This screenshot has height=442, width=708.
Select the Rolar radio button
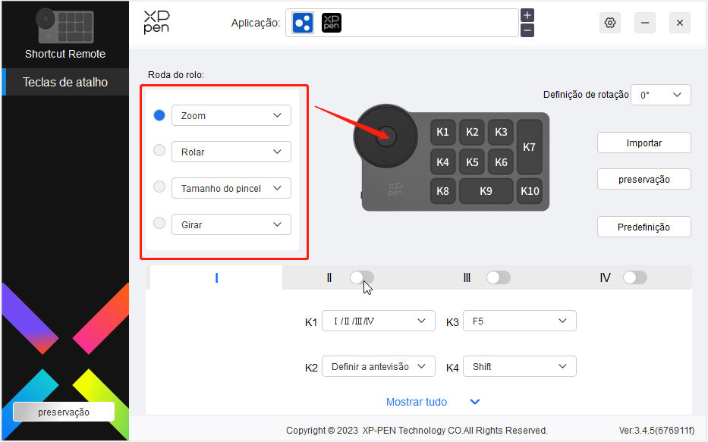pyautogui.click(x=159, y=151)
